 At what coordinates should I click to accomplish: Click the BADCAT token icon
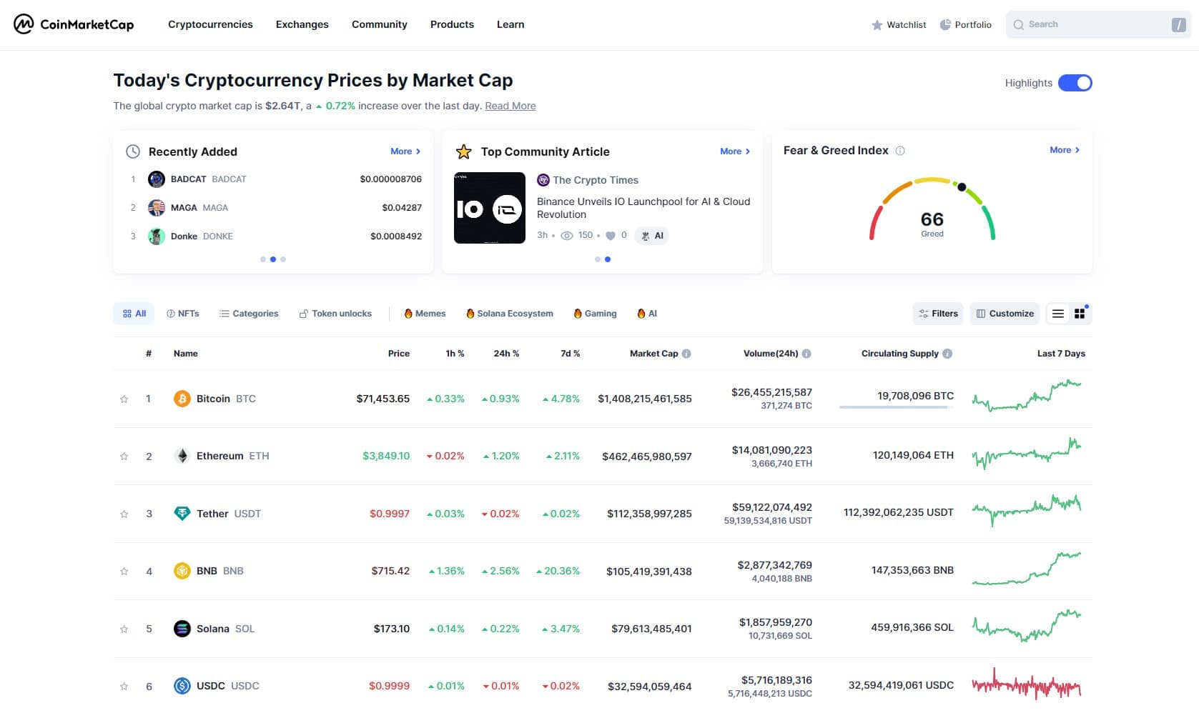[x=156, y=179]
